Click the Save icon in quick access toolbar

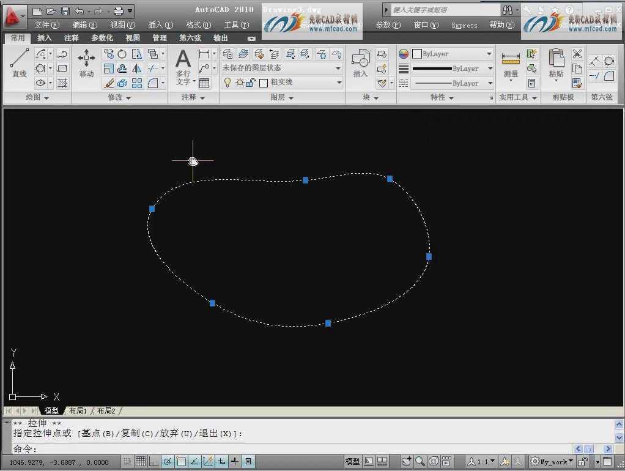tap(65, 11)
